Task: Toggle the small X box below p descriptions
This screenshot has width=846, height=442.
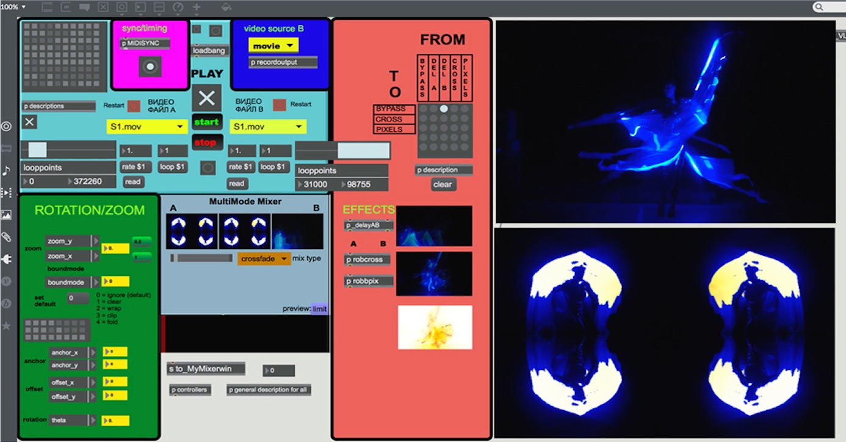Action: pyautogui.click(x=29, y=122)
